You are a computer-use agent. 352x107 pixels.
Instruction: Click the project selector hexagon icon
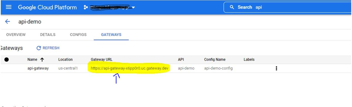[x=85, y=7]
